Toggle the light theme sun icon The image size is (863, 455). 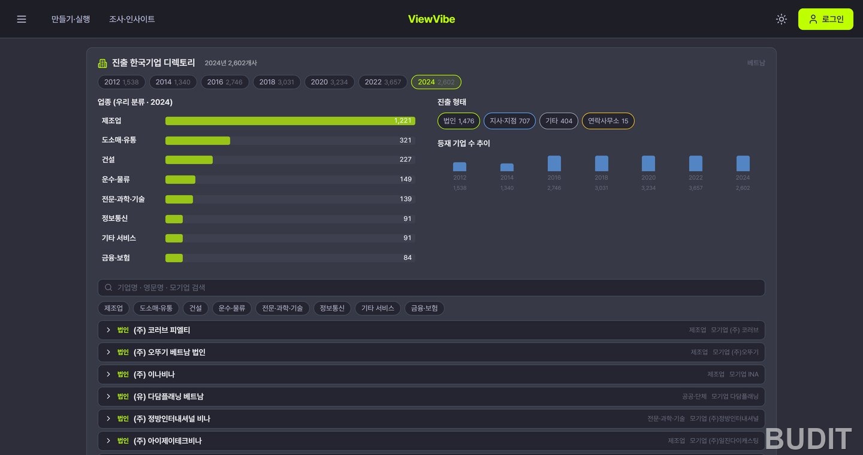point(781,19)
